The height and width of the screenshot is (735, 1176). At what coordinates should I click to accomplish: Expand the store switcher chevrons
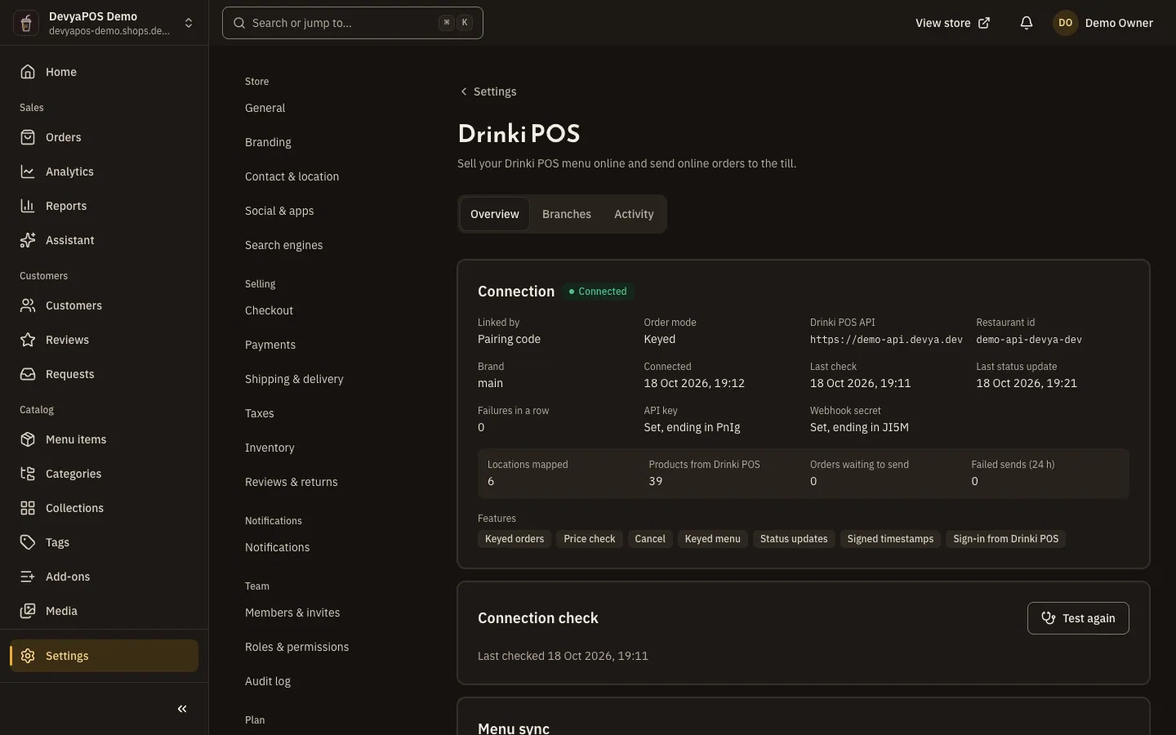(x=189, y=23)
